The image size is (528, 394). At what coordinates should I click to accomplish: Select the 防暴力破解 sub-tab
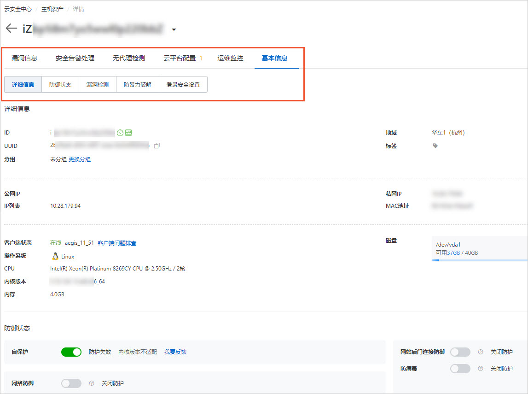point(137,84)
